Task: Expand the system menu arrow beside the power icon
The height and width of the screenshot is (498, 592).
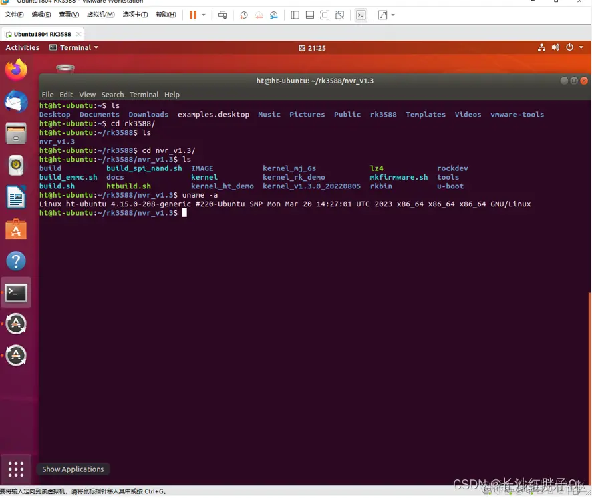Action: click(x=581, y=48)
